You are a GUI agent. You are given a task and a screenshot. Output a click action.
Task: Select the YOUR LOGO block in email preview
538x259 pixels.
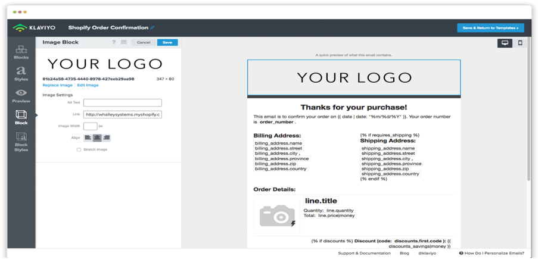click(354, 77)
